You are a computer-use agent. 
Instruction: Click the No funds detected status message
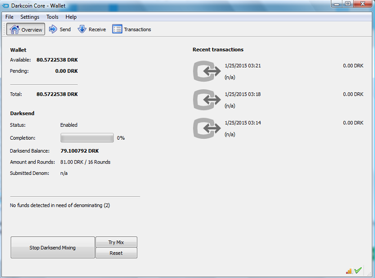(x=60, y=205)
